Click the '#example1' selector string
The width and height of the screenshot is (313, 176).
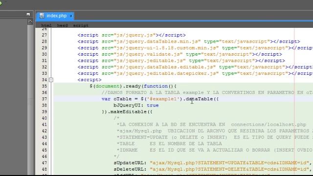tap(163, 99)
